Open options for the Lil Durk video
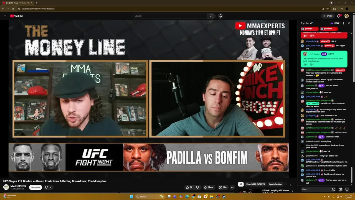The width and height of the screenshot is (355, 200). (293, 191)
